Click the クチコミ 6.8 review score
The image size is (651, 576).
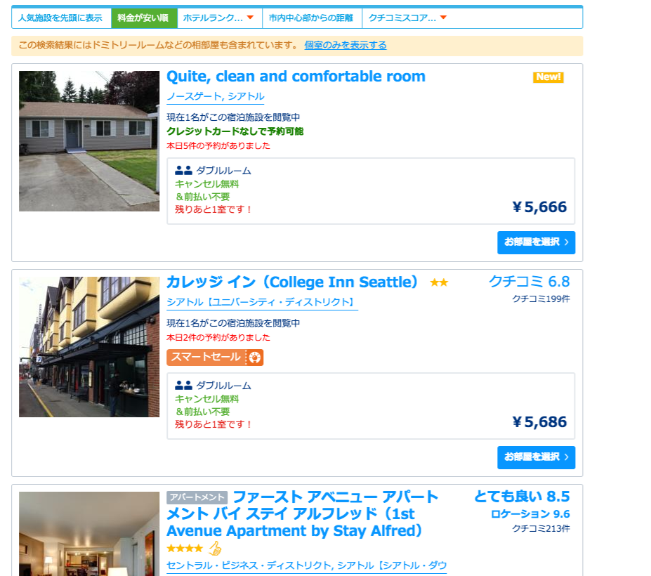pyautogui.click(x=529, y=282)
